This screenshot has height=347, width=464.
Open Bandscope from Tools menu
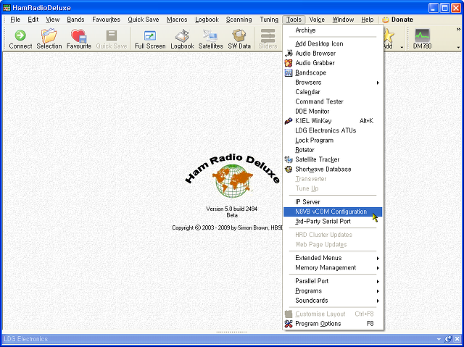click(333, 72)
